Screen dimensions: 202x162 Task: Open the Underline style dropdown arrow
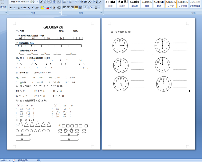point(21,8)
